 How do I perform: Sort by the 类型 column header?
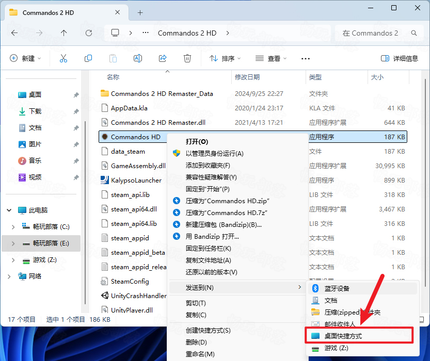click(x=315, y=77)
